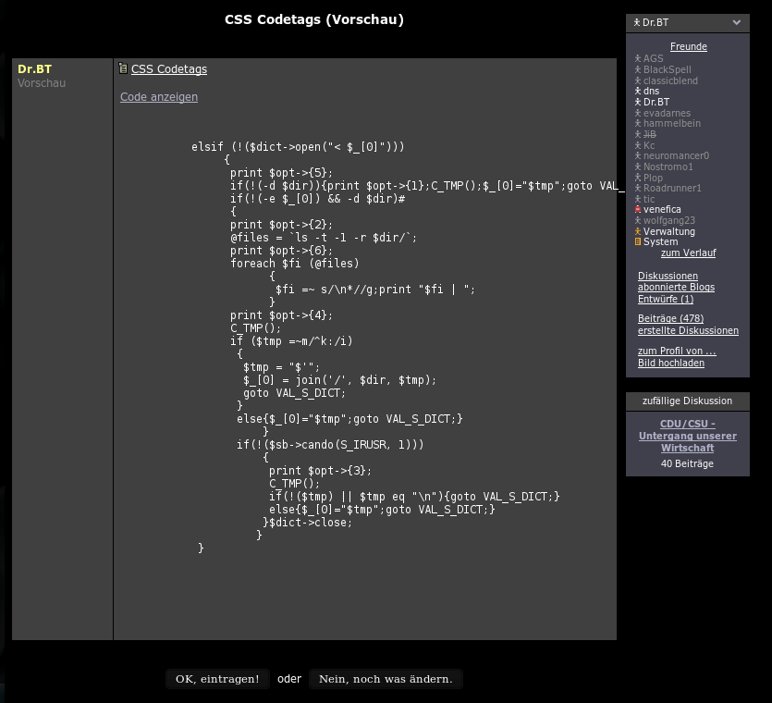This screenshot has width=772, height=703.
Task: Click the status figure beside Dr.BT in Freunde
Action: pyautogui.click(x=638, y=102)
